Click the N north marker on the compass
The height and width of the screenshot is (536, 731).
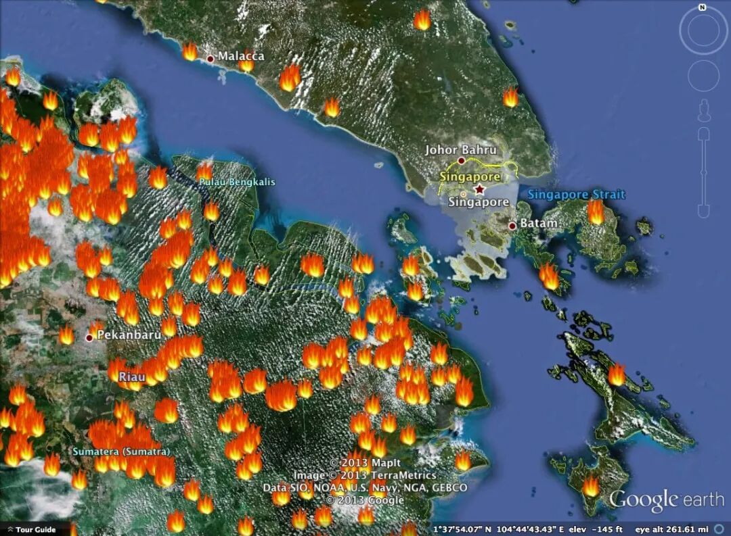pos(702,7)
